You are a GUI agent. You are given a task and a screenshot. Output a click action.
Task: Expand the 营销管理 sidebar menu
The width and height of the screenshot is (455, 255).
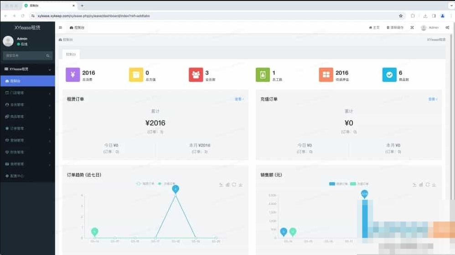point(27,141)
